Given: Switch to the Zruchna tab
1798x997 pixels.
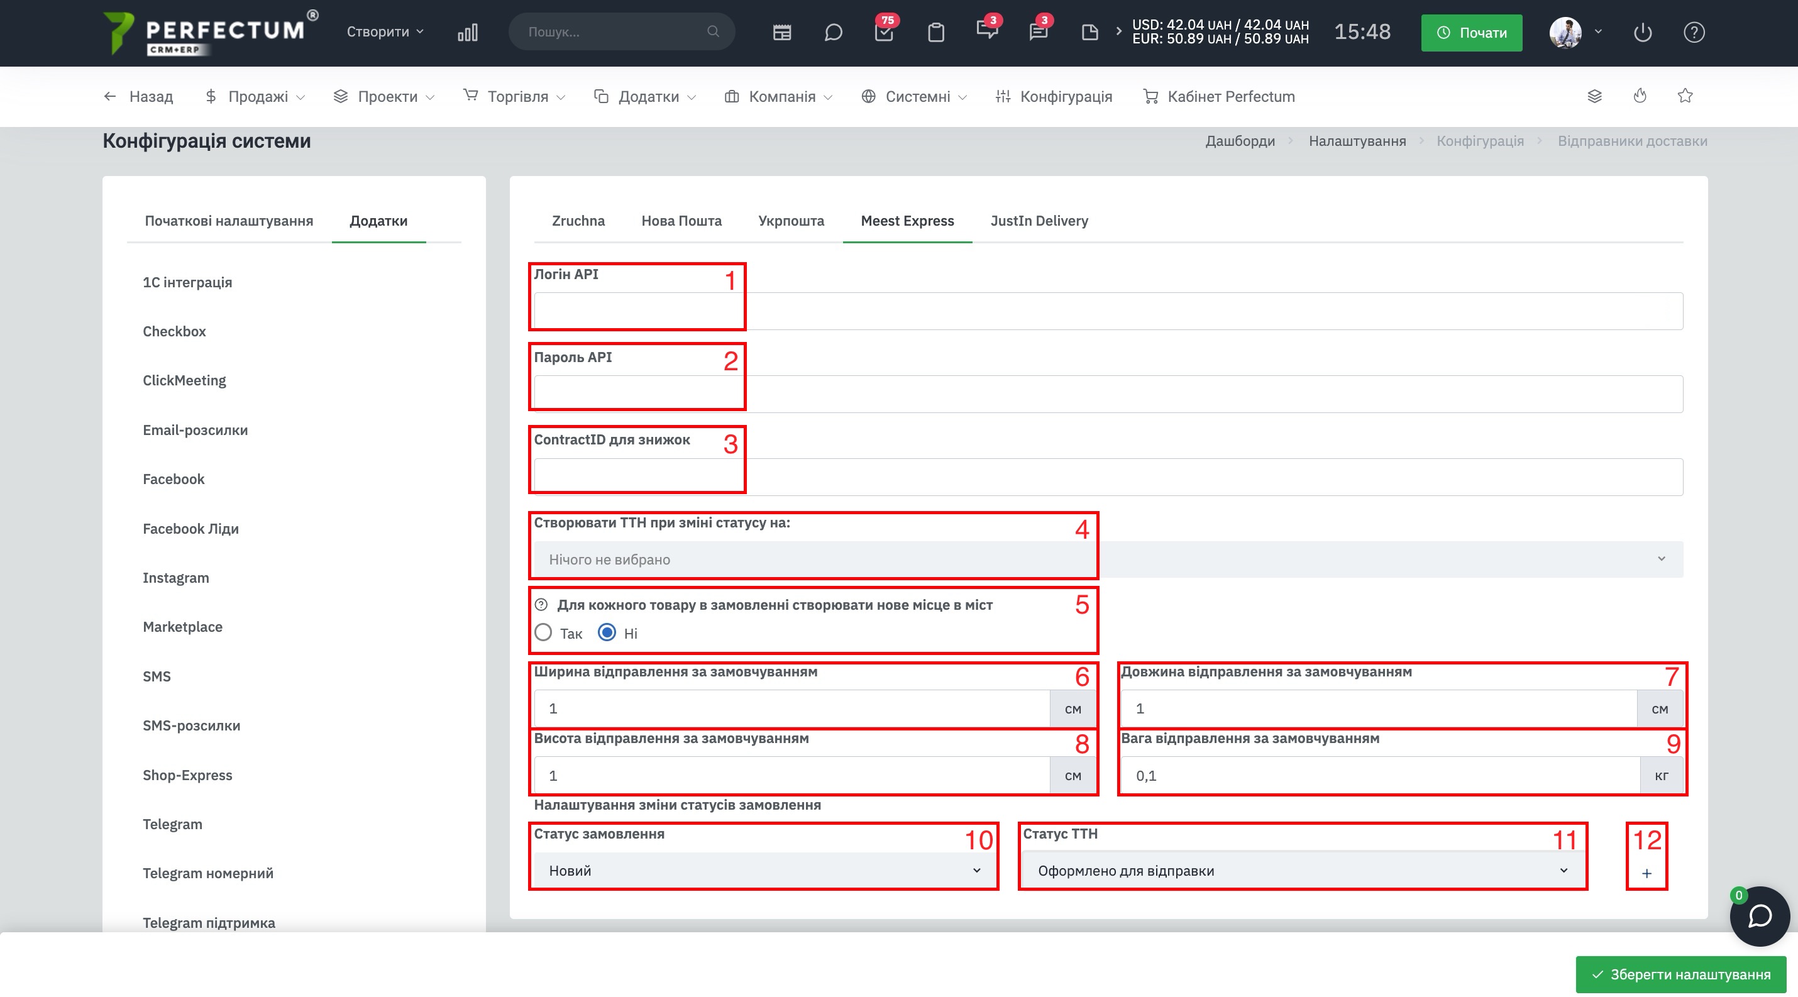Looking at the screenshot, I should [578, 221].
